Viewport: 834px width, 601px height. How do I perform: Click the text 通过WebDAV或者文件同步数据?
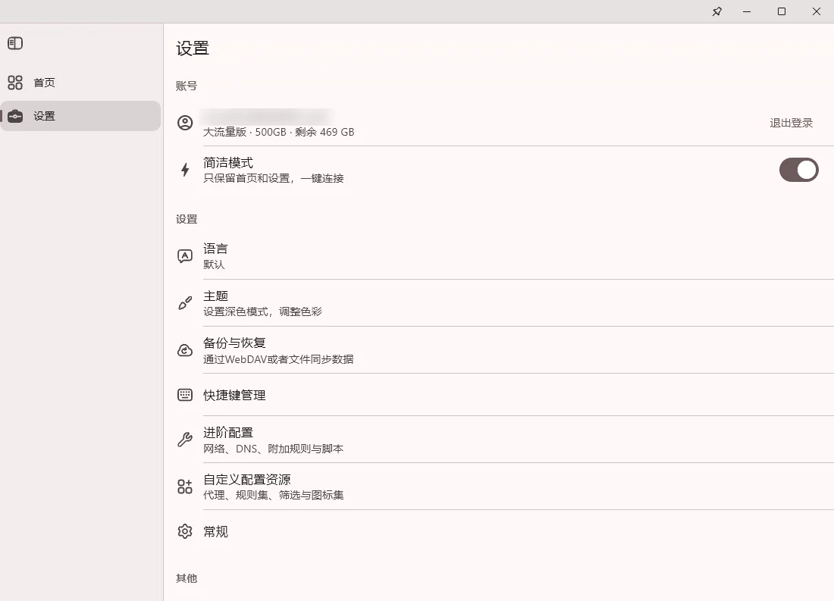click(278, 359)
